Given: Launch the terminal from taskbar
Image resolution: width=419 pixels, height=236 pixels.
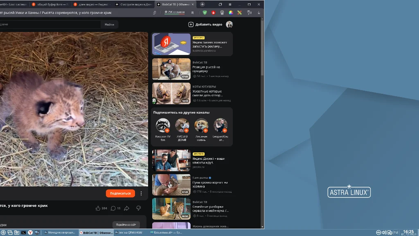Looking at the screenshot, I should (x=23, y=233).
